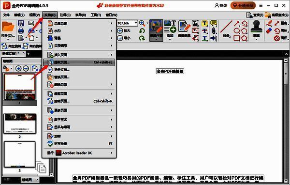290x185 pixels.
Task: Expand the 背景 submenu
Action: pyautogui.click(x=79, y=38)
